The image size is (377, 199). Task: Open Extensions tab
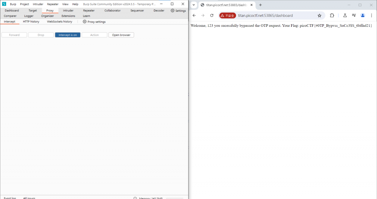click(x=68, y=16)
